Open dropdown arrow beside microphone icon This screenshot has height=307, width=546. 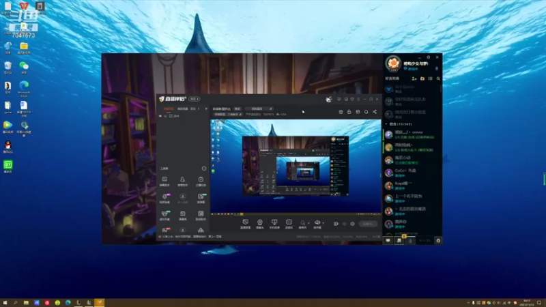point(308,223)
